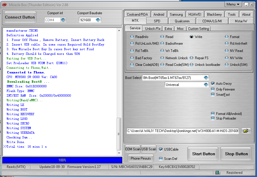Screen dimensions: 257x177
Task: Open the folder browse icon for firmware
Action: pyautogui.click(x=246, y=131)
